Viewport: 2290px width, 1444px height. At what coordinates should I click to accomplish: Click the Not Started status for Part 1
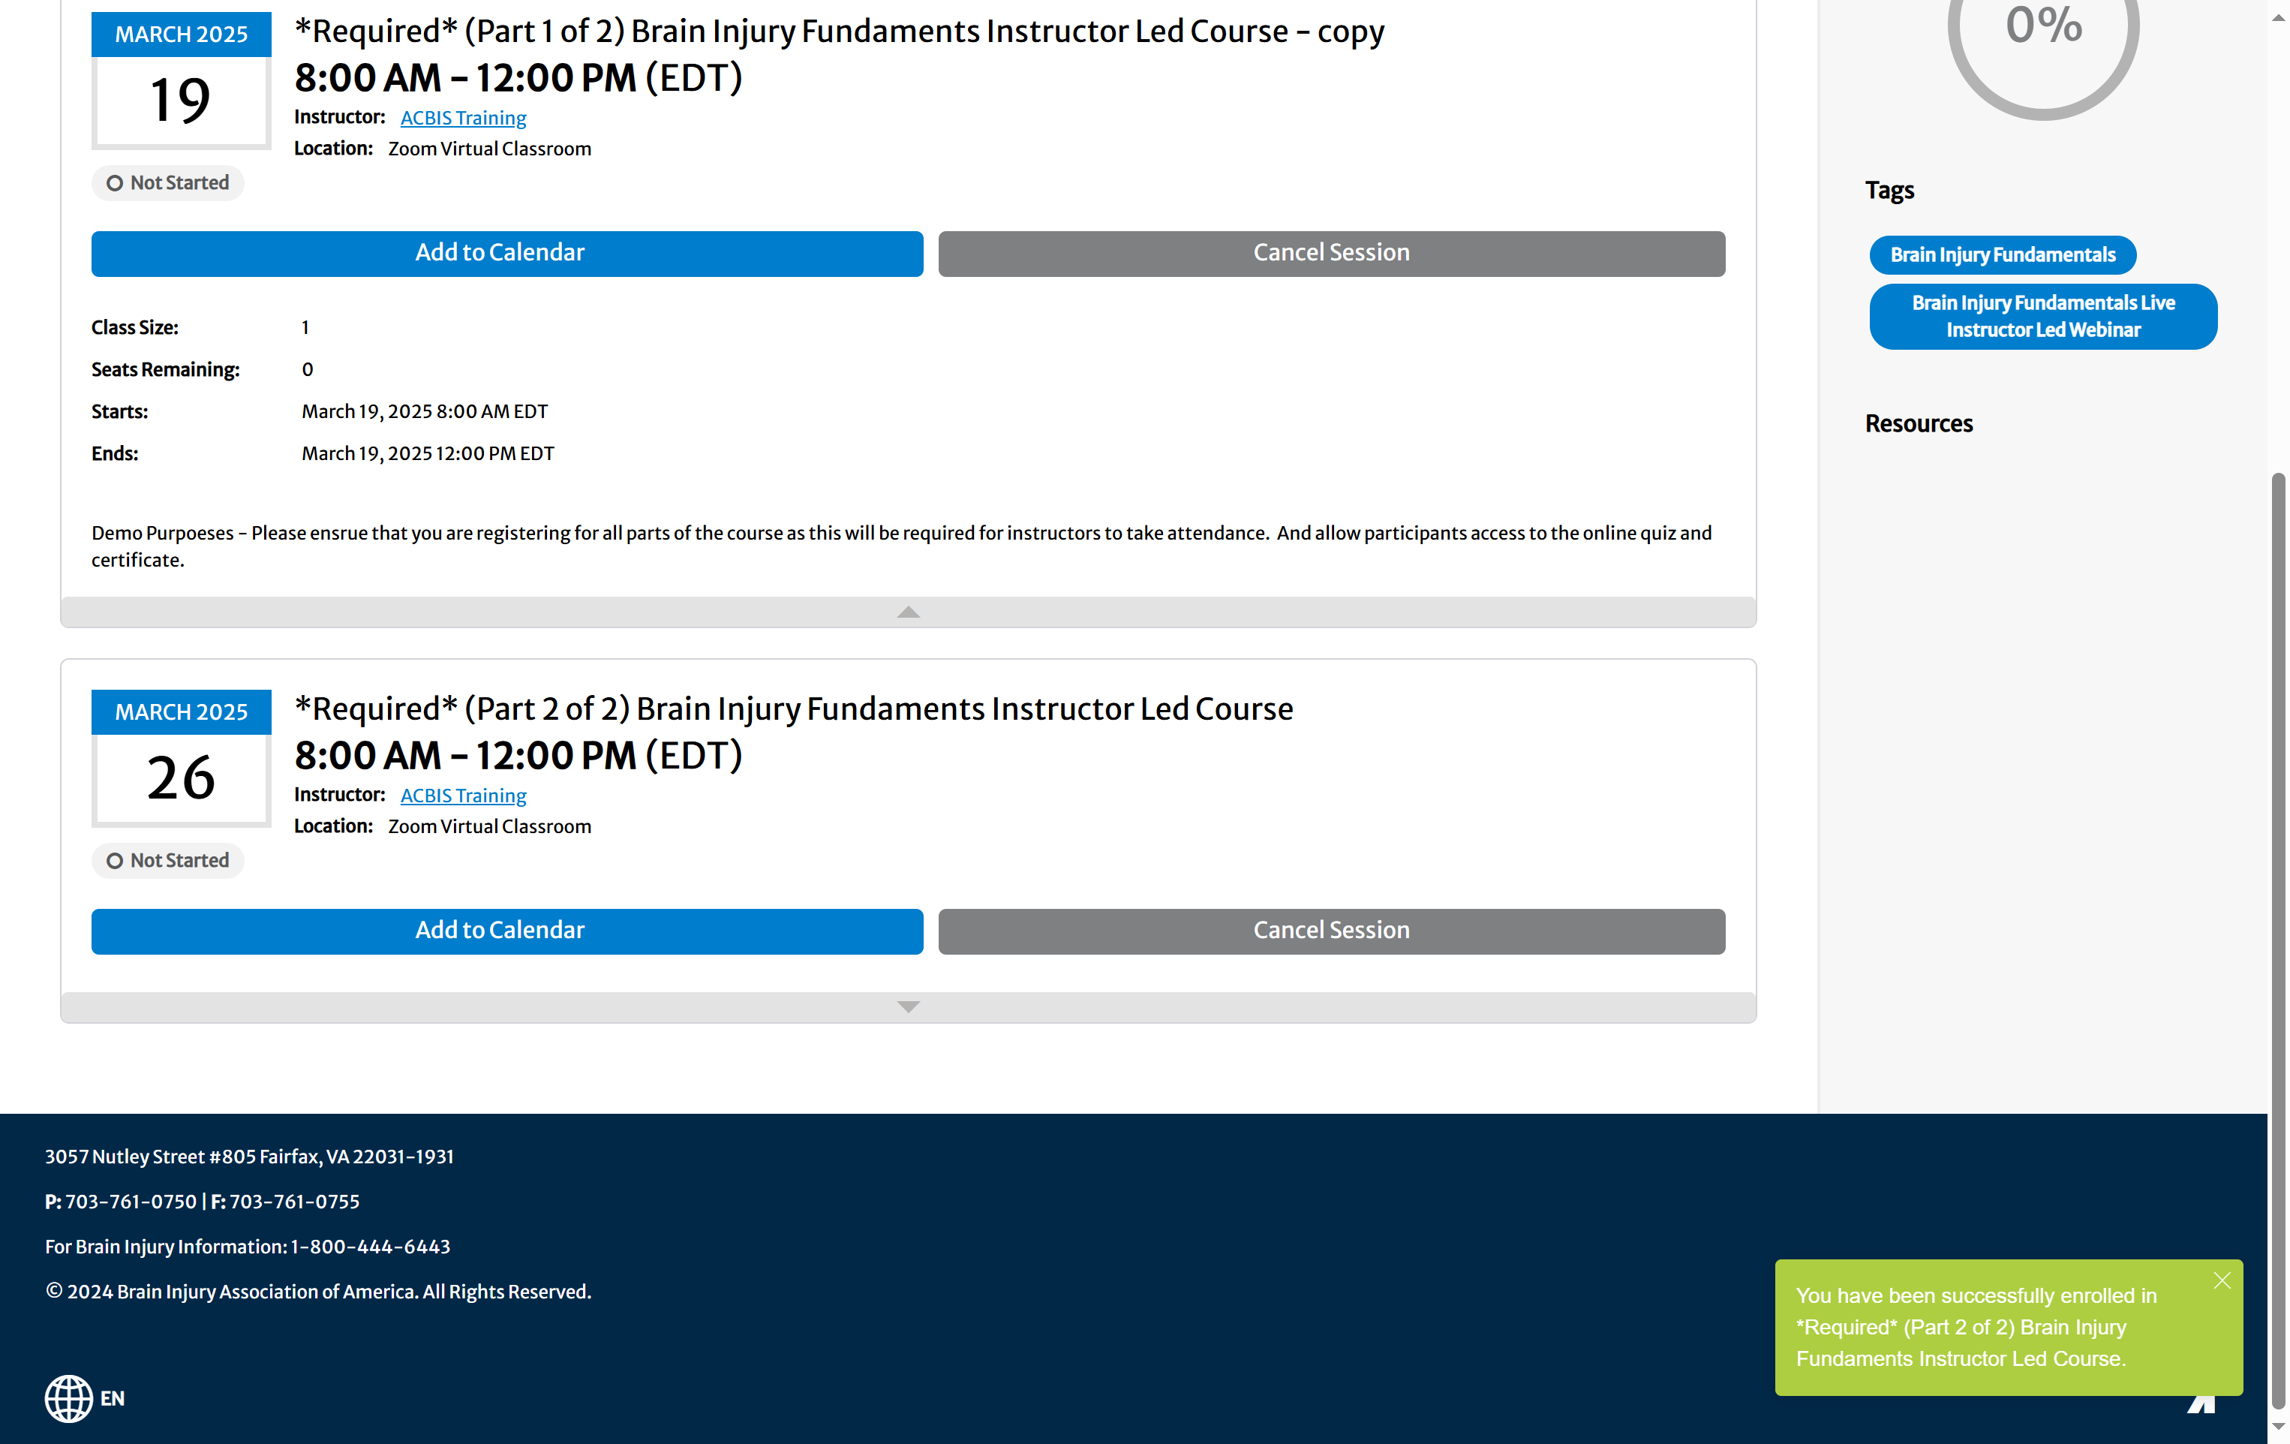(167, 182)
